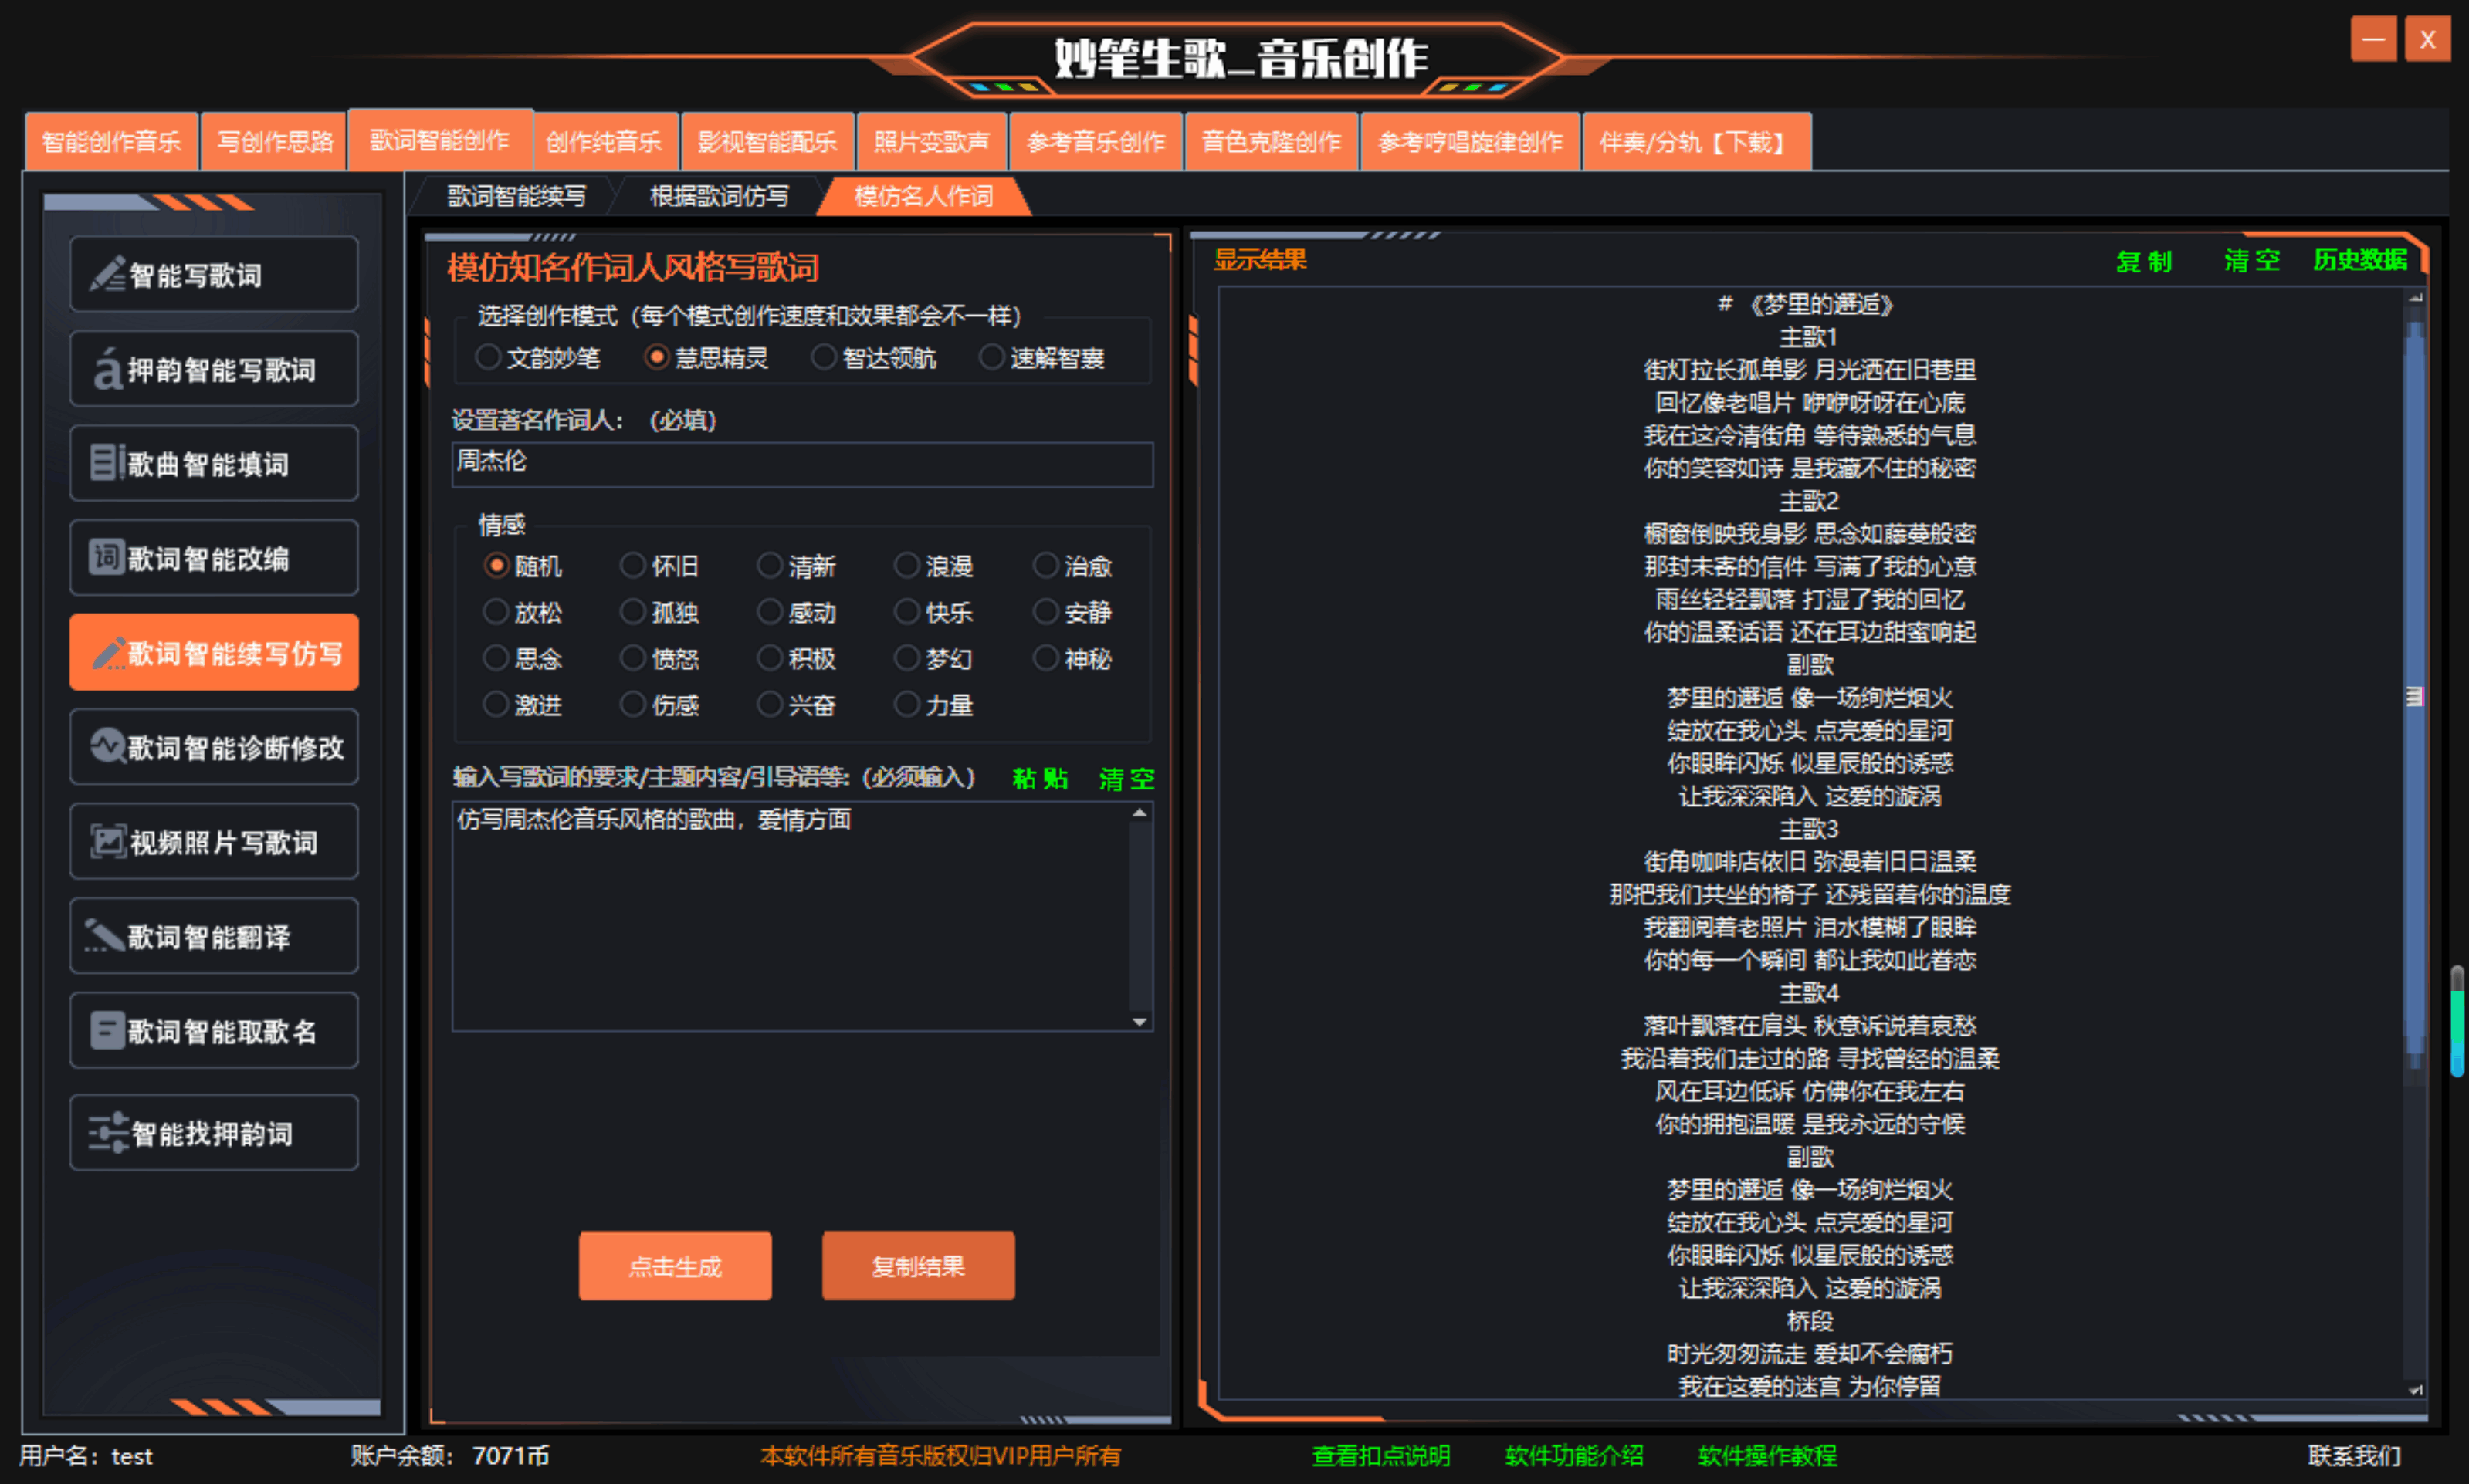Click results panel bottom scroll arrow
The width and height of the screenshot is (2469, 1484).
[2415, 1389]
